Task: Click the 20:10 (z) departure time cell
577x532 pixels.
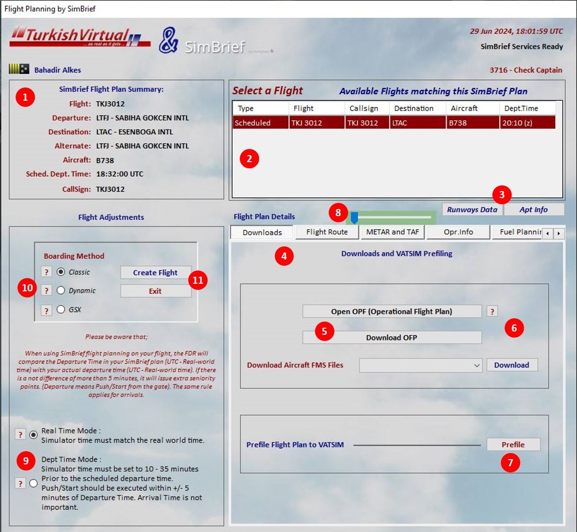Action: click(528, 122)
